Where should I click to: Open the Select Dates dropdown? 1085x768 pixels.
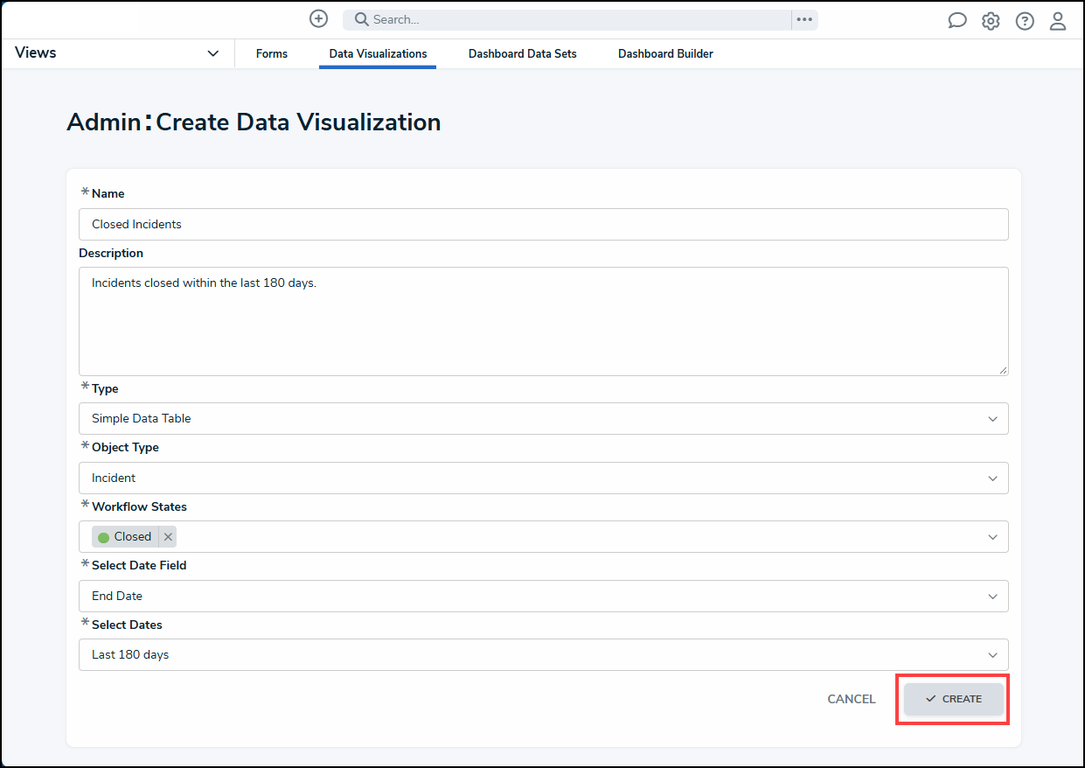click(544, 654)
